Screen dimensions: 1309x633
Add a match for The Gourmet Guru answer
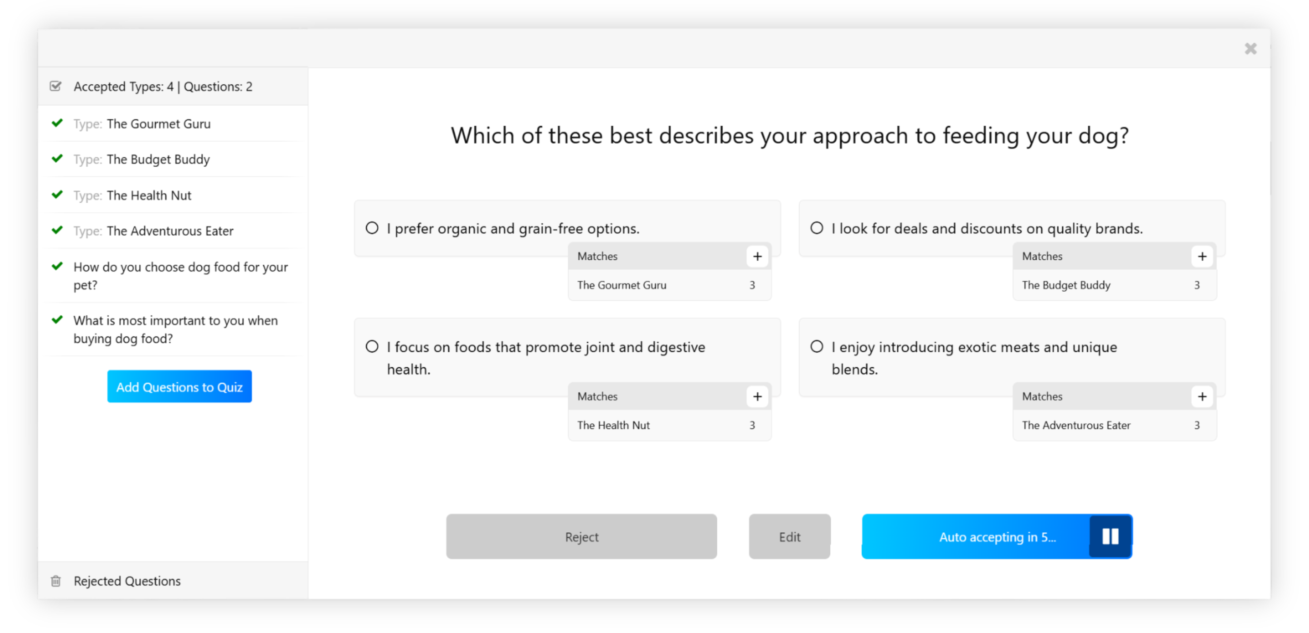pos(757,256)
